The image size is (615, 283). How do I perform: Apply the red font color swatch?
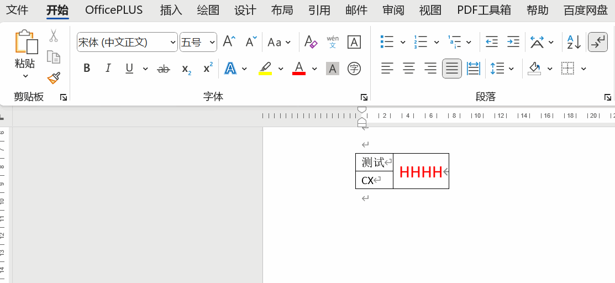tap(299, 69)
